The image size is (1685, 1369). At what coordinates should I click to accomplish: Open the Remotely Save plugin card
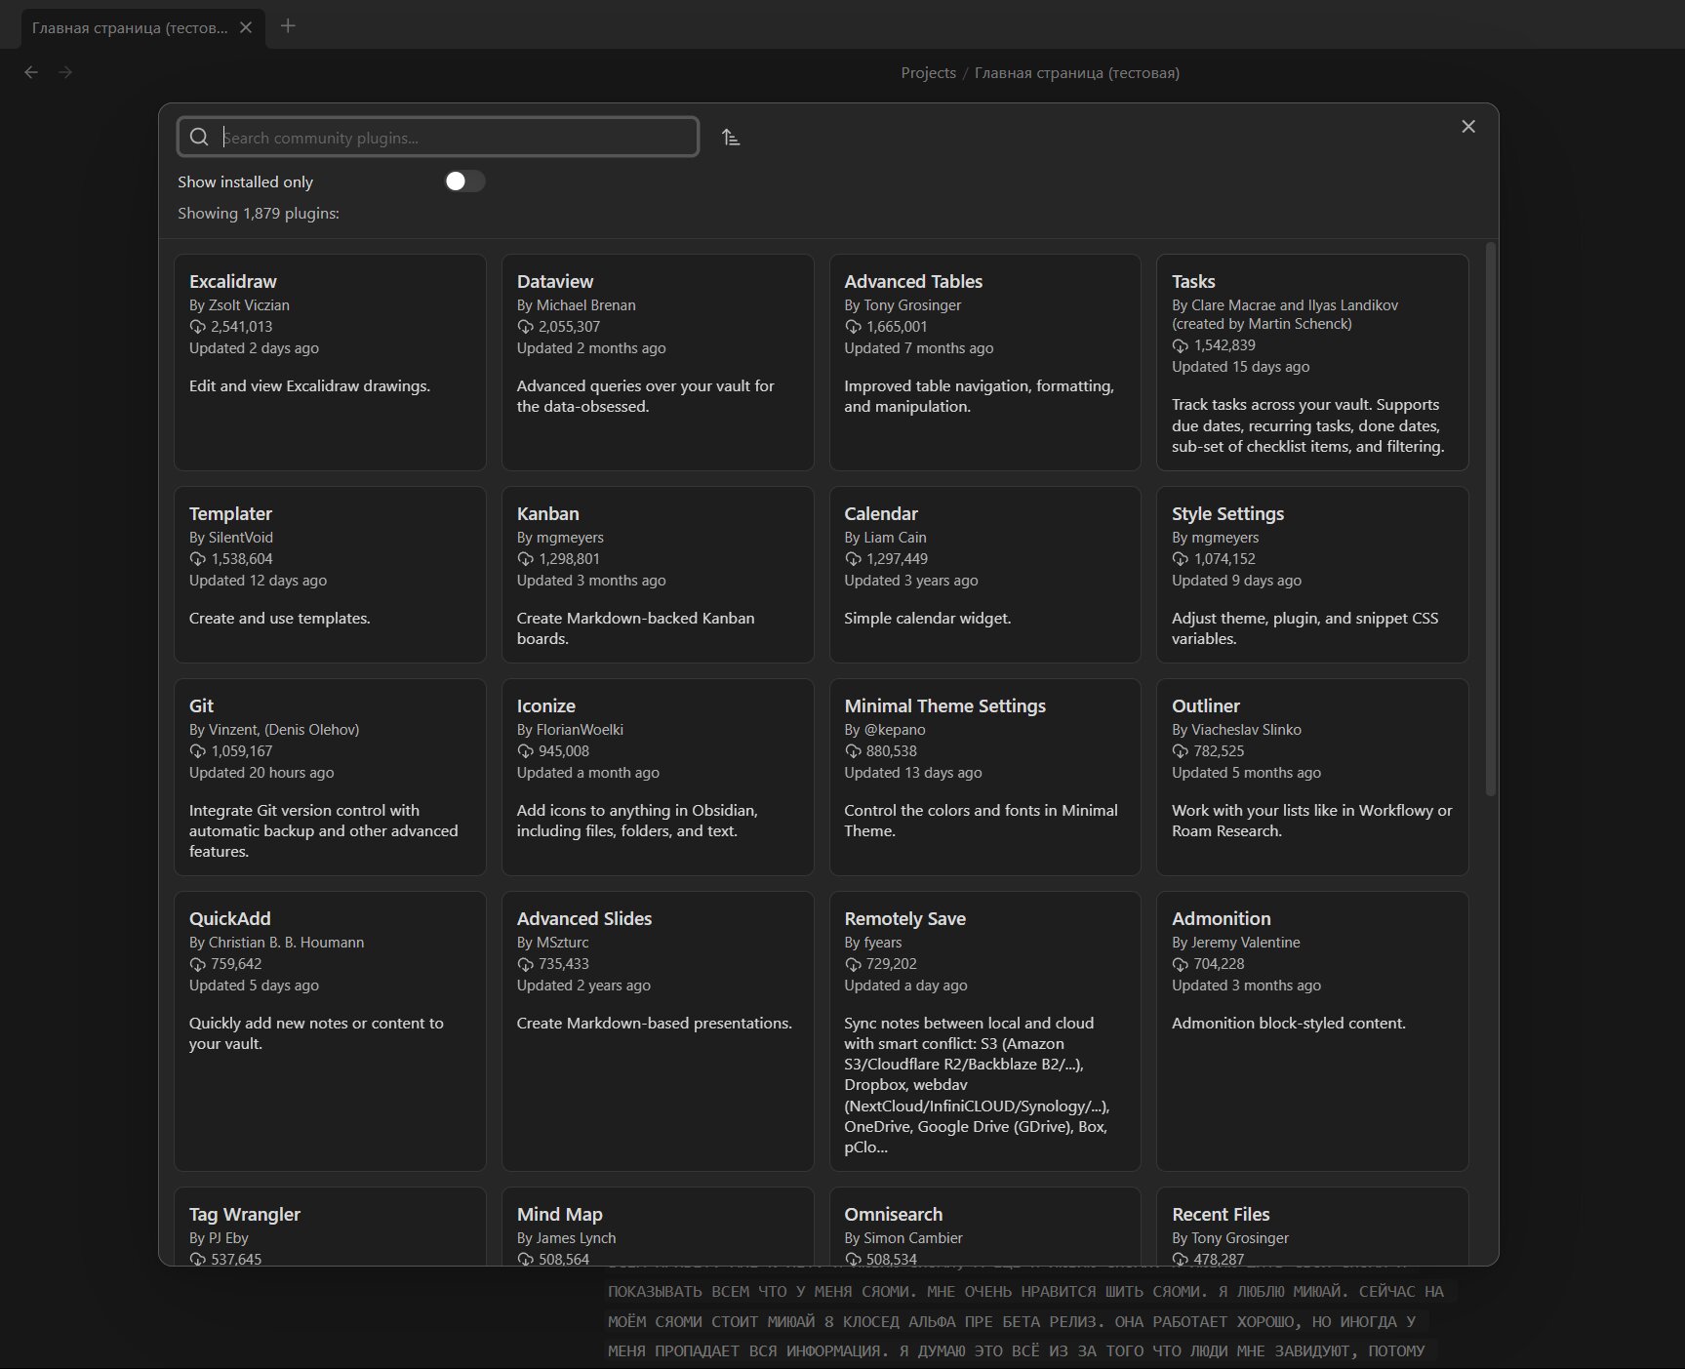984,1030
